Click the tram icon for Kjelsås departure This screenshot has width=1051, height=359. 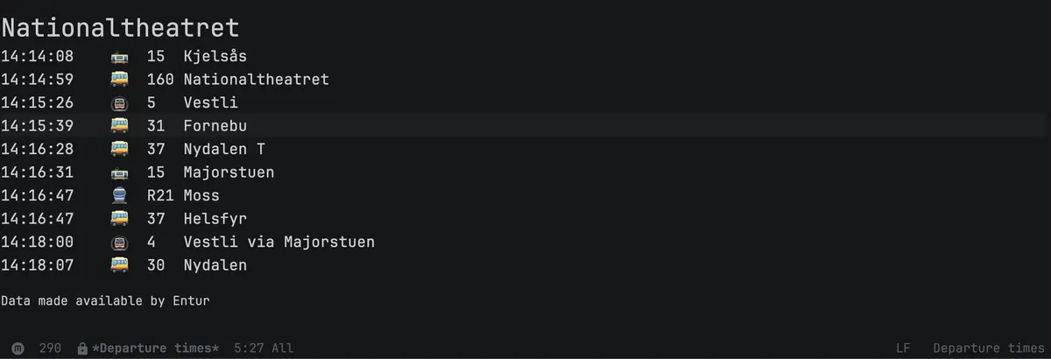click(x=119, y=57)
